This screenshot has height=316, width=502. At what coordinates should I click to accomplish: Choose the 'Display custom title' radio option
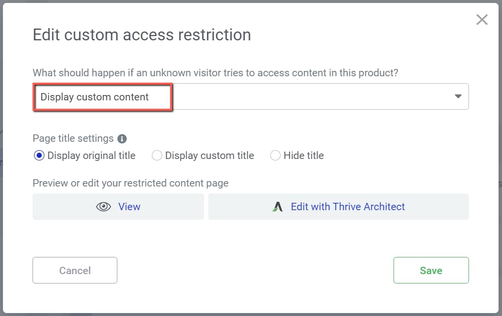157,156
